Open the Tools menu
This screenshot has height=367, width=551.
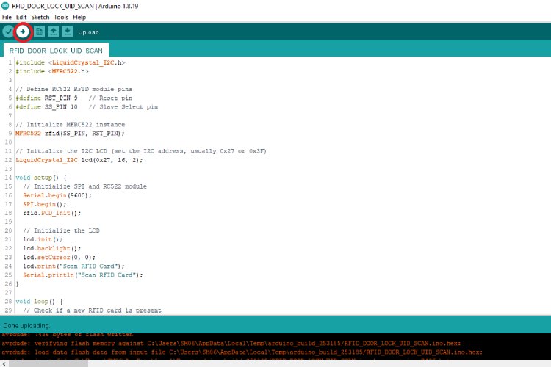(61, 17)
